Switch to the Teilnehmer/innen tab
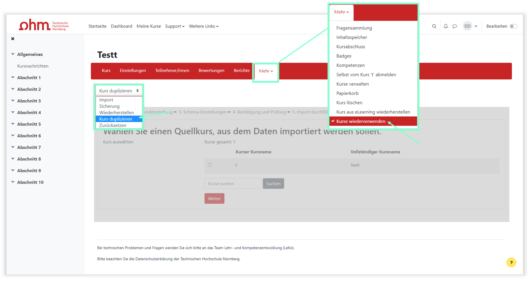Image resolution: width=531 pixels, height=282 pixels. click(x=172, y=71)
